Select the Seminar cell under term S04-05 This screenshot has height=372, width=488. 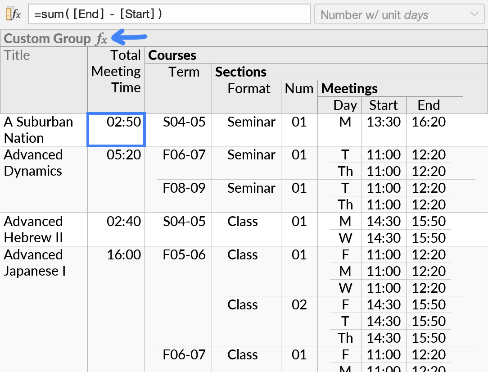point(251,122)
